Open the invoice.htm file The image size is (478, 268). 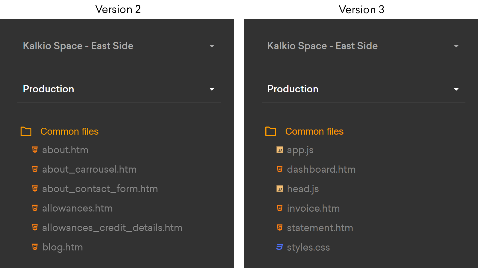[313, 208]
